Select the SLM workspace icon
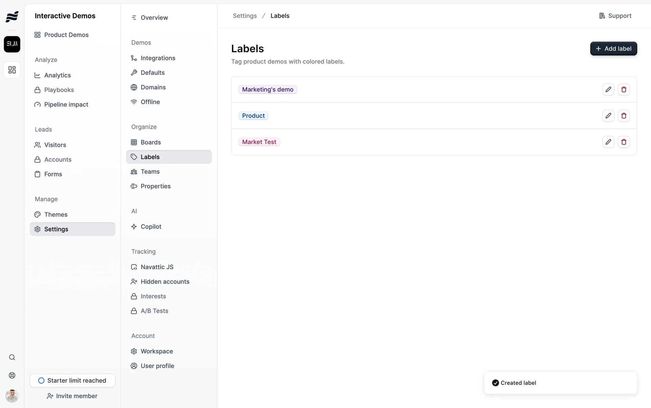651x408 pixels. click(12, 44)
